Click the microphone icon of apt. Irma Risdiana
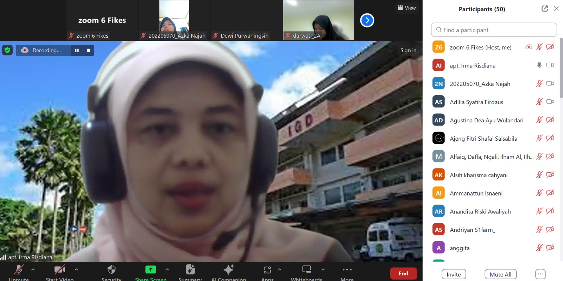This screenshot has height=281, width=563. [539, 65]
